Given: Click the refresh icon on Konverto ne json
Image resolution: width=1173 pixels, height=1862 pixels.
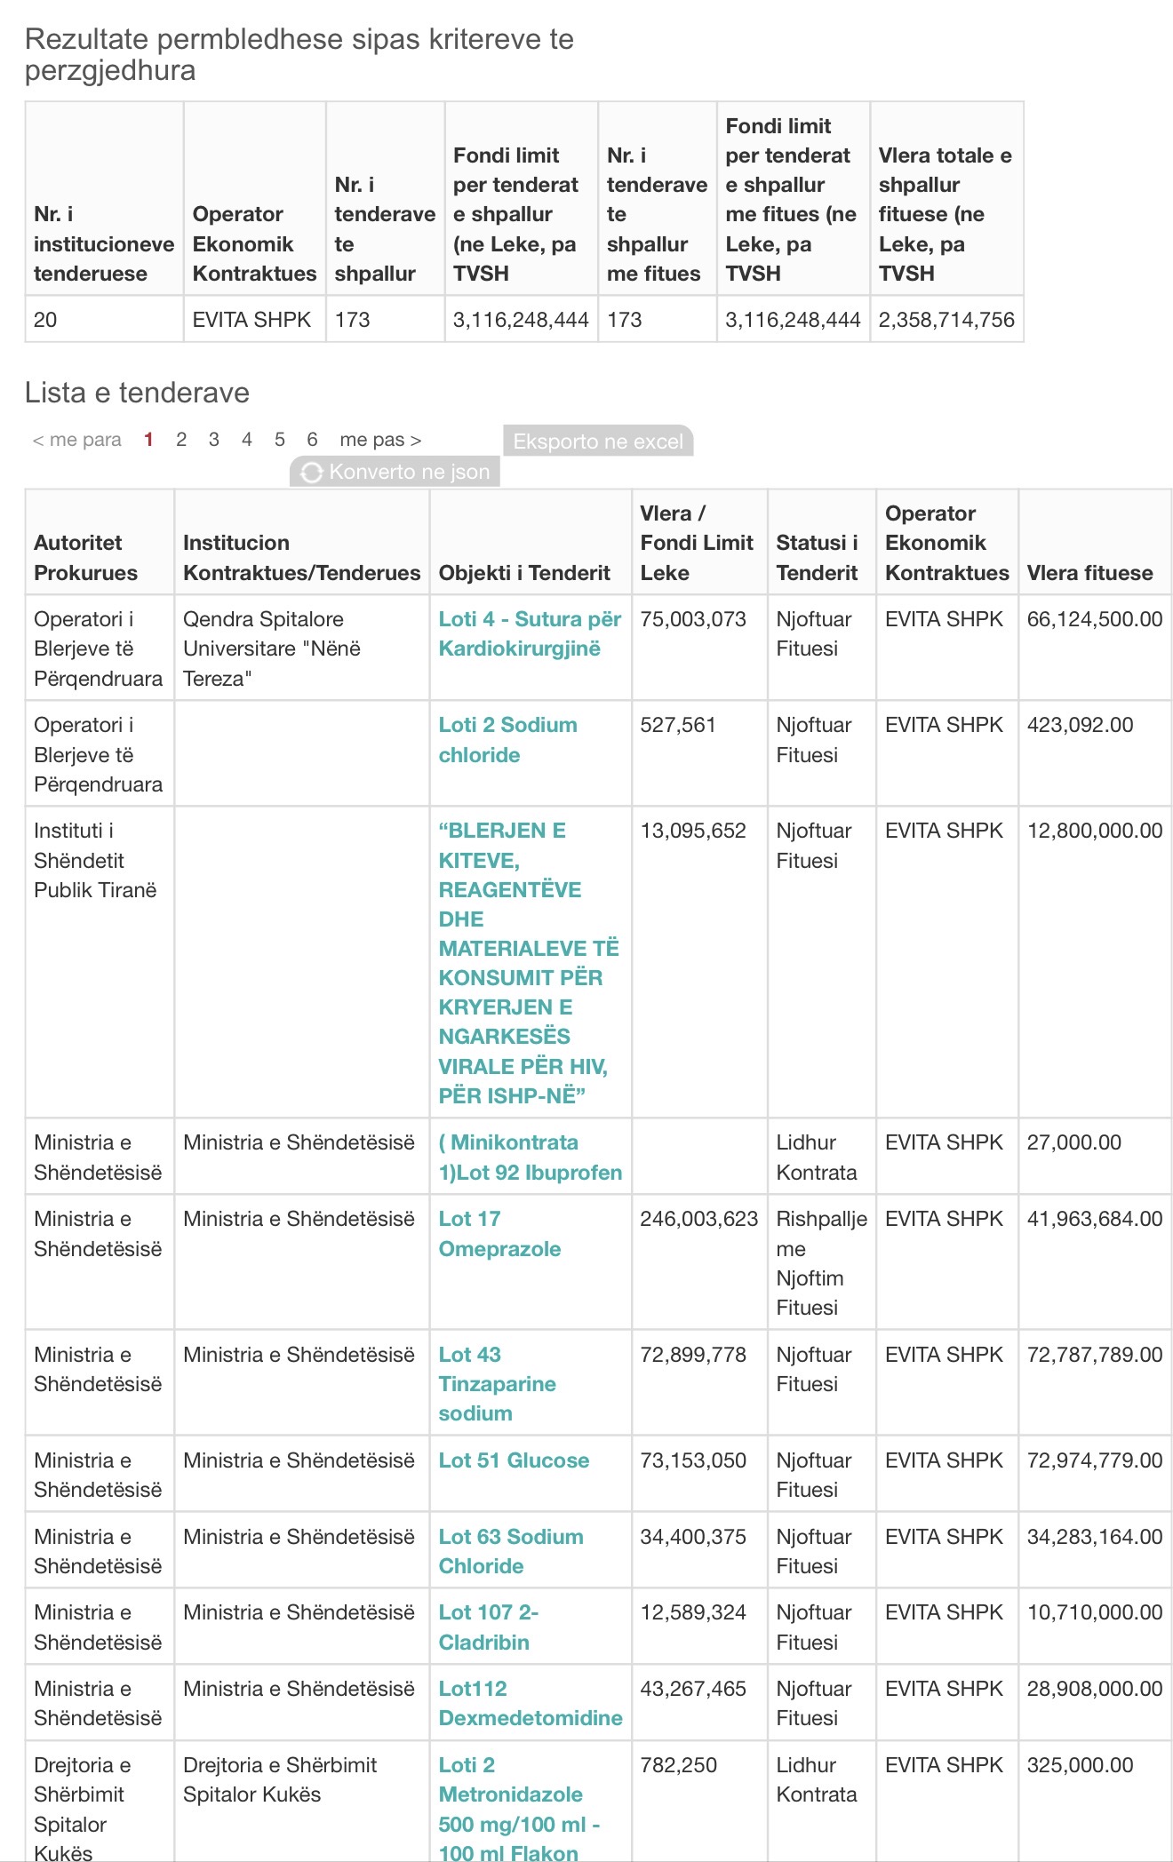Looking at the screenshot, I should [x=311, y=473].
